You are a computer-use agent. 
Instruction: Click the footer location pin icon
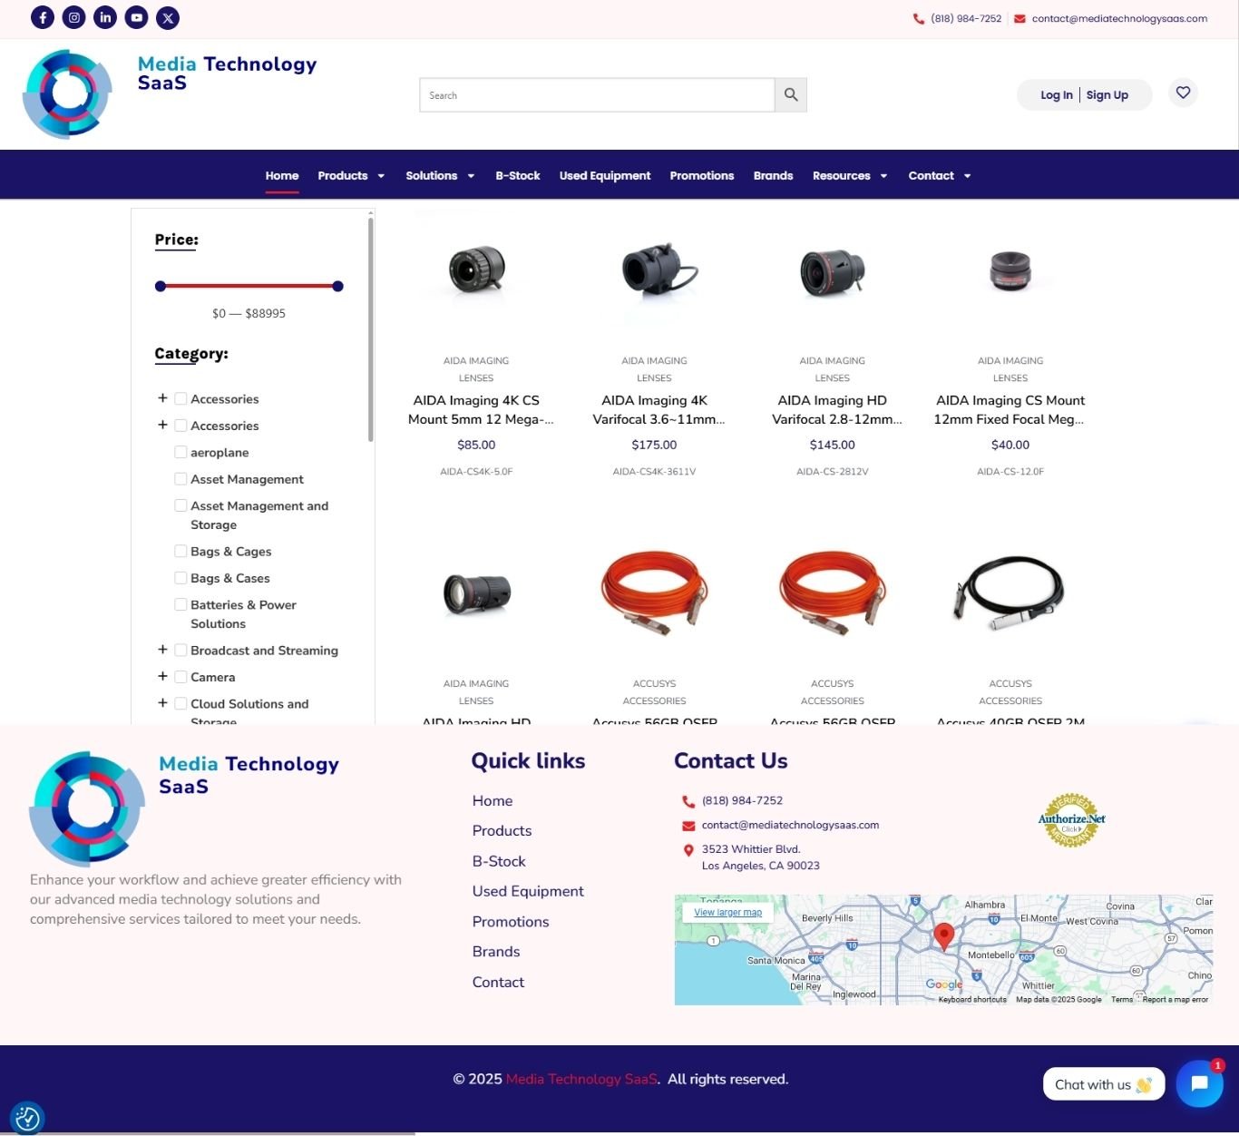coord(688,850)
